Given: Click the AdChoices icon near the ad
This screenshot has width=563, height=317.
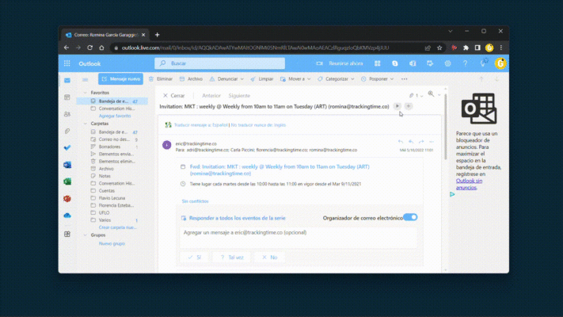Looking at the screenshot, I should coord(452,194).
